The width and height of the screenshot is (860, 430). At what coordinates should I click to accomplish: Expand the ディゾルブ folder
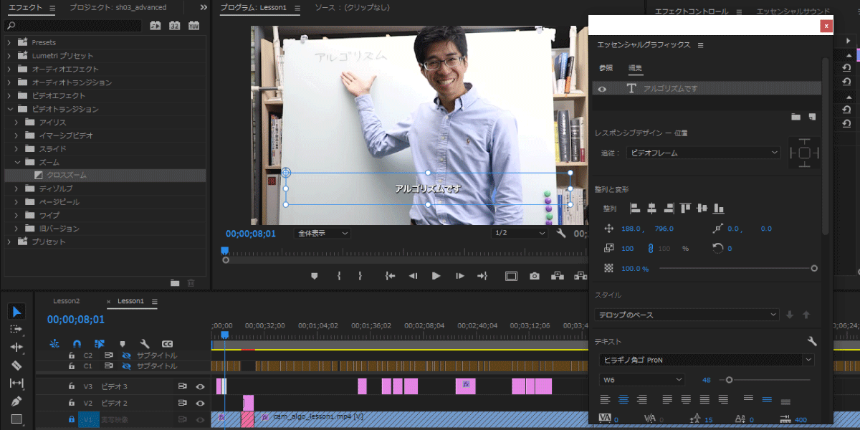[18, 188]
